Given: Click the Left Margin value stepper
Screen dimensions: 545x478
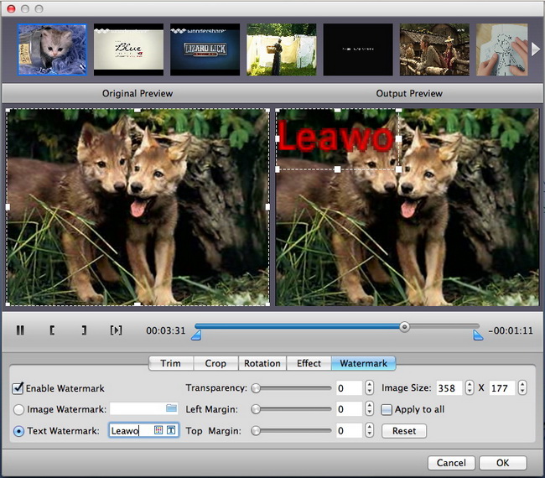Looking at the screenshot, I should 369,409.
